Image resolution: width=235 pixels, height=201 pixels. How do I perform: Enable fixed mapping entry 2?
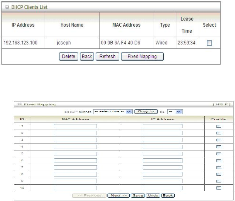[x=219, y=133]
